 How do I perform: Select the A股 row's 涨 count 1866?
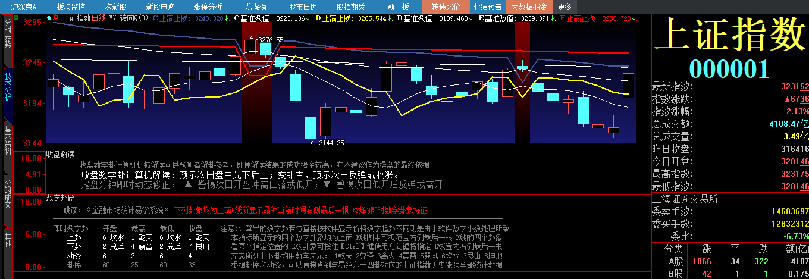pos(703,261)
